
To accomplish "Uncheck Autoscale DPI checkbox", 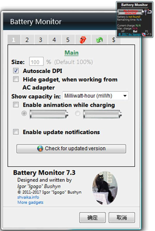I will coord(16,71).
